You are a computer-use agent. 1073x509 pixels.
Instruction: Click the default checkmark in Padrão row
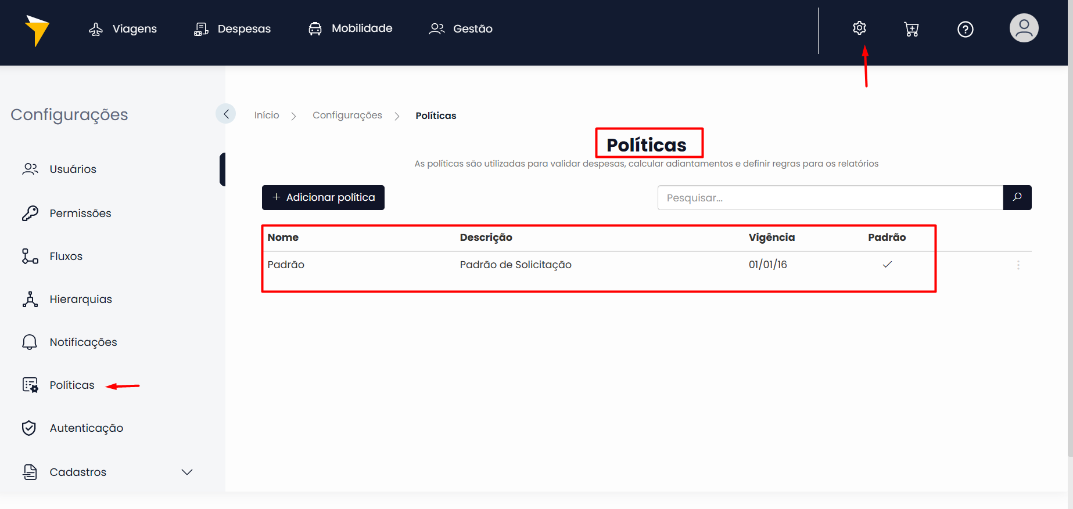tap(887, 264)
